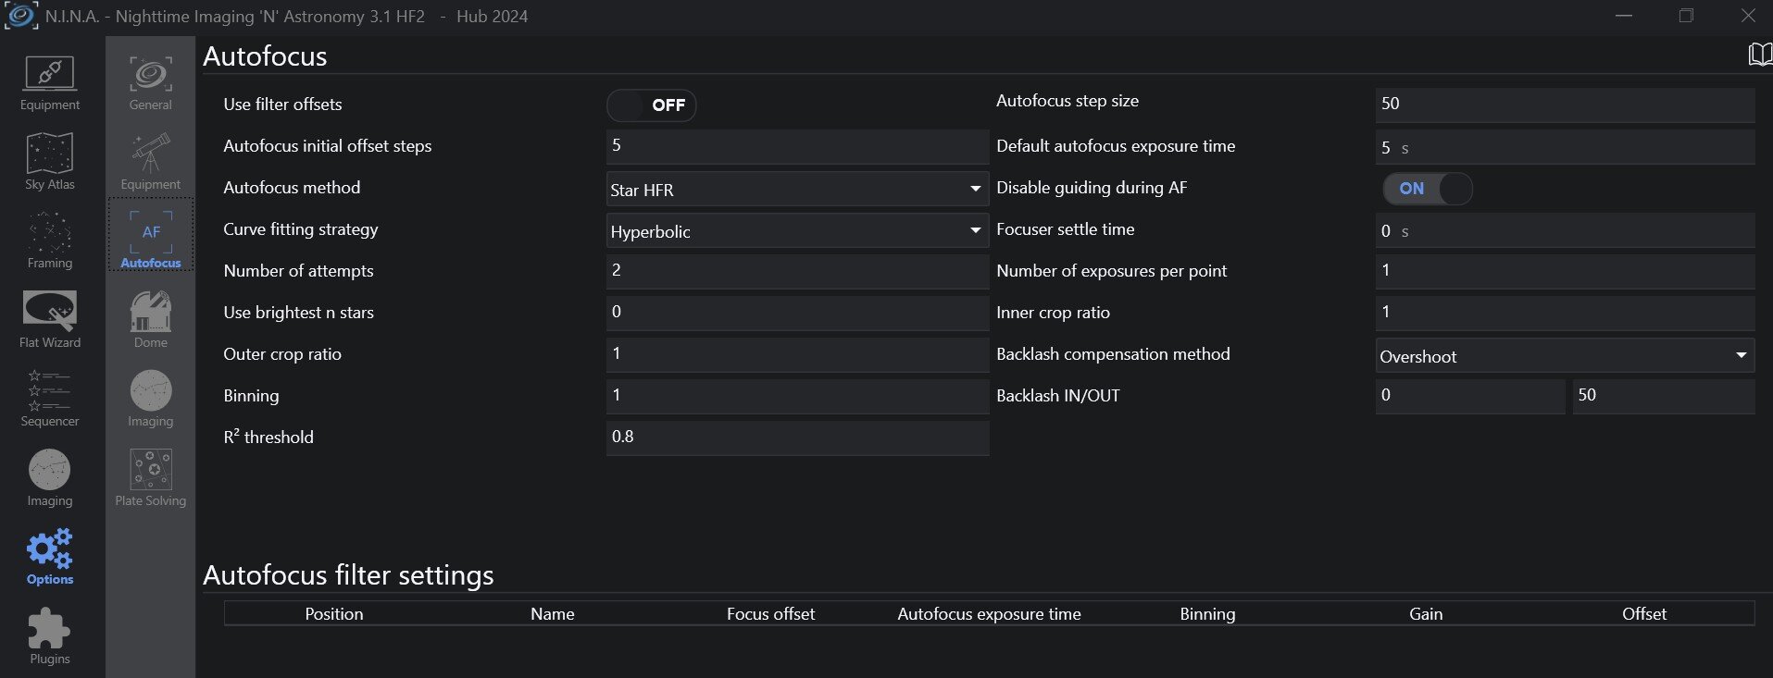Click the Autofocus exposure time column header
1773x678 pixels.
point(989,614)
